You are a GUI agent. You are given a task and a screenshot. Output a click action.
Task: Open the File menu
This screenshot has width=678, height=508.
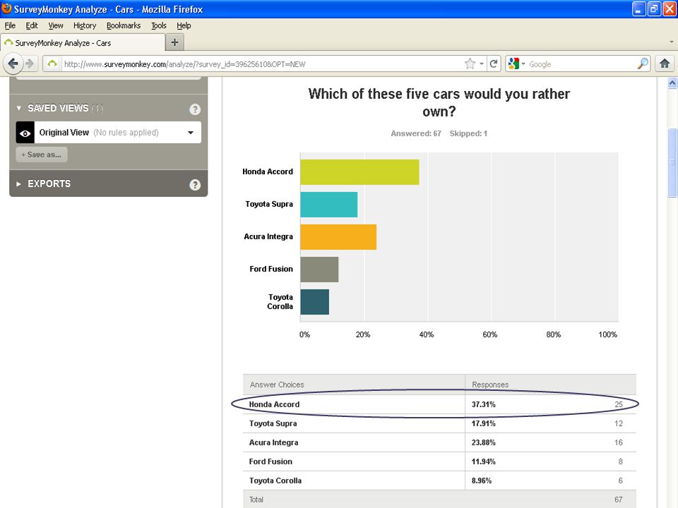[x=10, y=25]
